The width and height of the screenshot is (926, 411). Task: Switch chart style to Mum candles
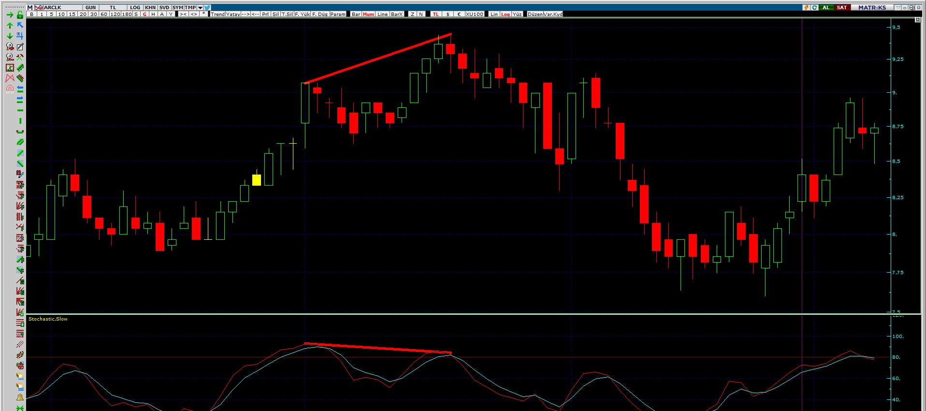pyautogui.click(x=368, y=14)
